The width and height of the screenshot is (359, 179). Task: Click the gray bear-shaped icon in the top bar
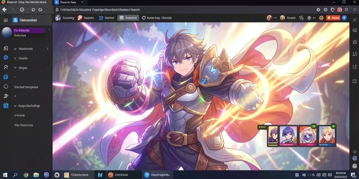pyautogui.click(x=301, y=18)
